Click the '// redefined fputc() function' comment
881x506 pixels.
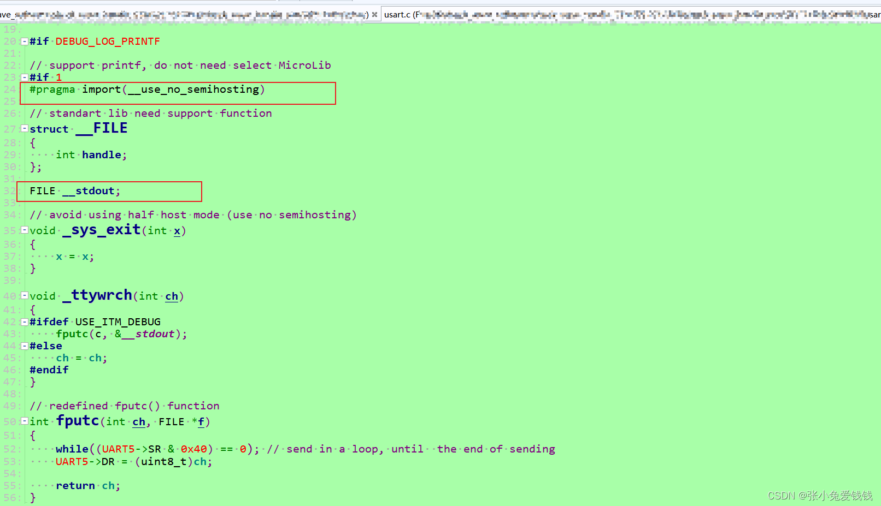coord(125,406)
